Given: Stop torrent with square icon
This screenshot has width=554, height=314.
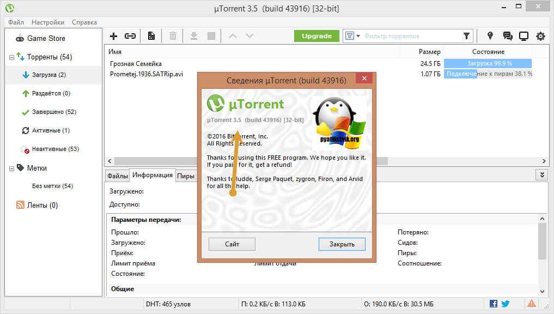Looking at the screenshot, I should pyautogui.click(x=211, y=36).
